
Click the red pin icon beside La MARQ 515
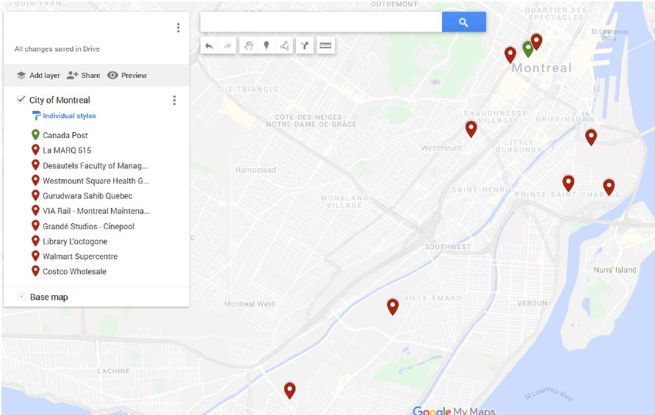point(35,150)
